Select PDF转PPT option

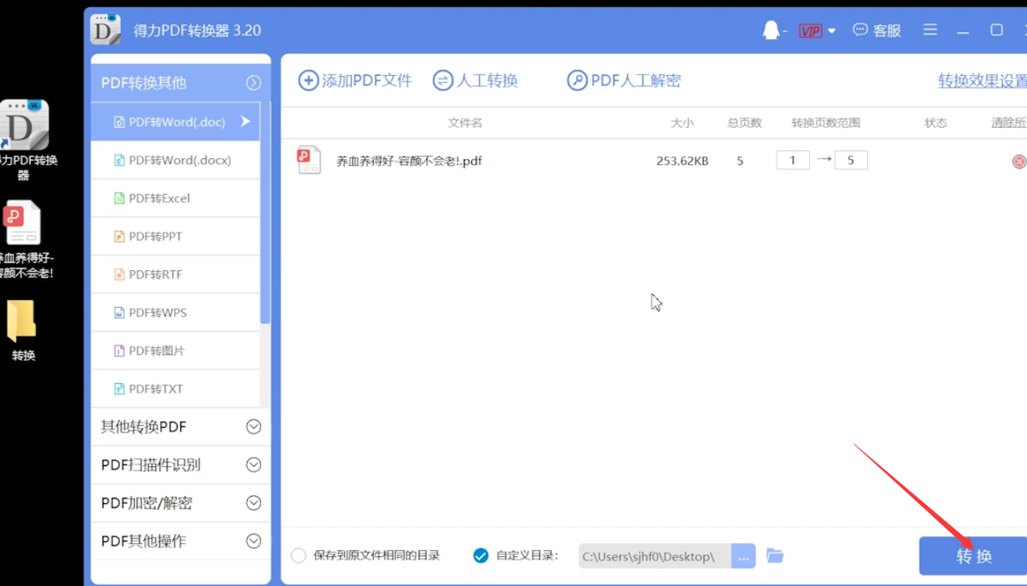tap(176, 237)
